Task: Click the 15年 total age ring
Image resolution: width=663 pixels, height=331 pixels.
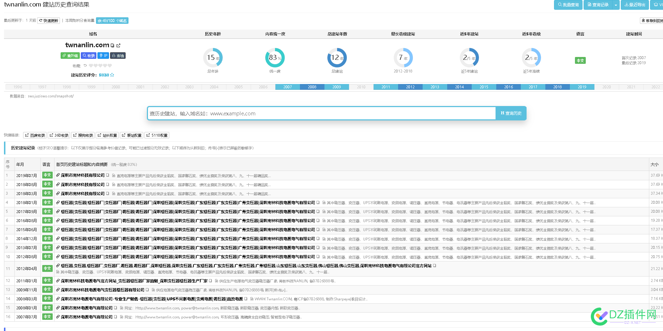Action: coord(213,58)
